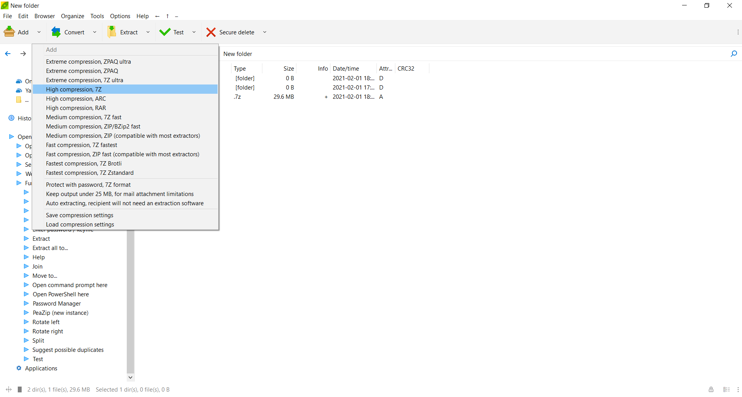This screenshot has height=397, width=742.
Task: Open the Convert dropdown arrow
Action: (95, 32)
